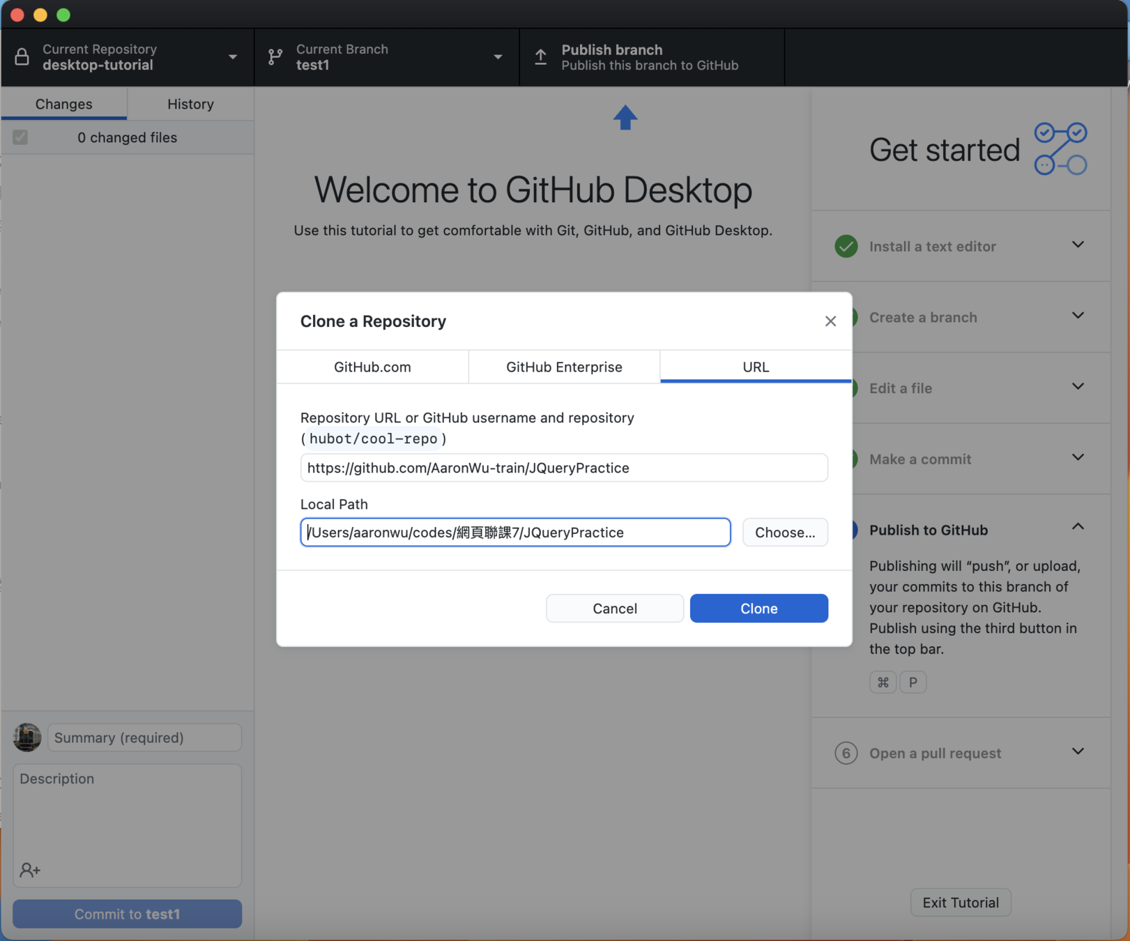Click the branch icon in toolbar
This screenshot has width=1130, height=941.
coord(276,57)
